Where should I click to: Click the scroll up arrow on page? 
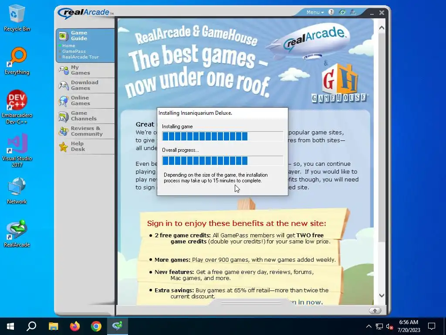(382, 28)
